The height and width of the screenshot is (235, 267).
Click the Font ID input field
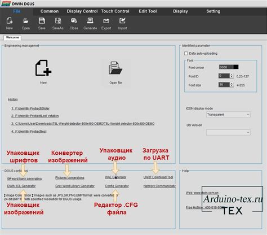[224, 76]
